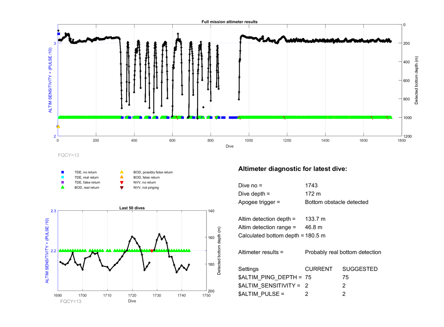This screenshot has width=444, height=327.
Task: Click the dark red triangle legend marker for NVV not pinging
Action: [x=121, y=188]
